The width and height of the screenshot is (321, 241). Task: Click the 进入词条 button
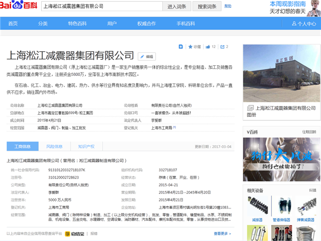177,7
